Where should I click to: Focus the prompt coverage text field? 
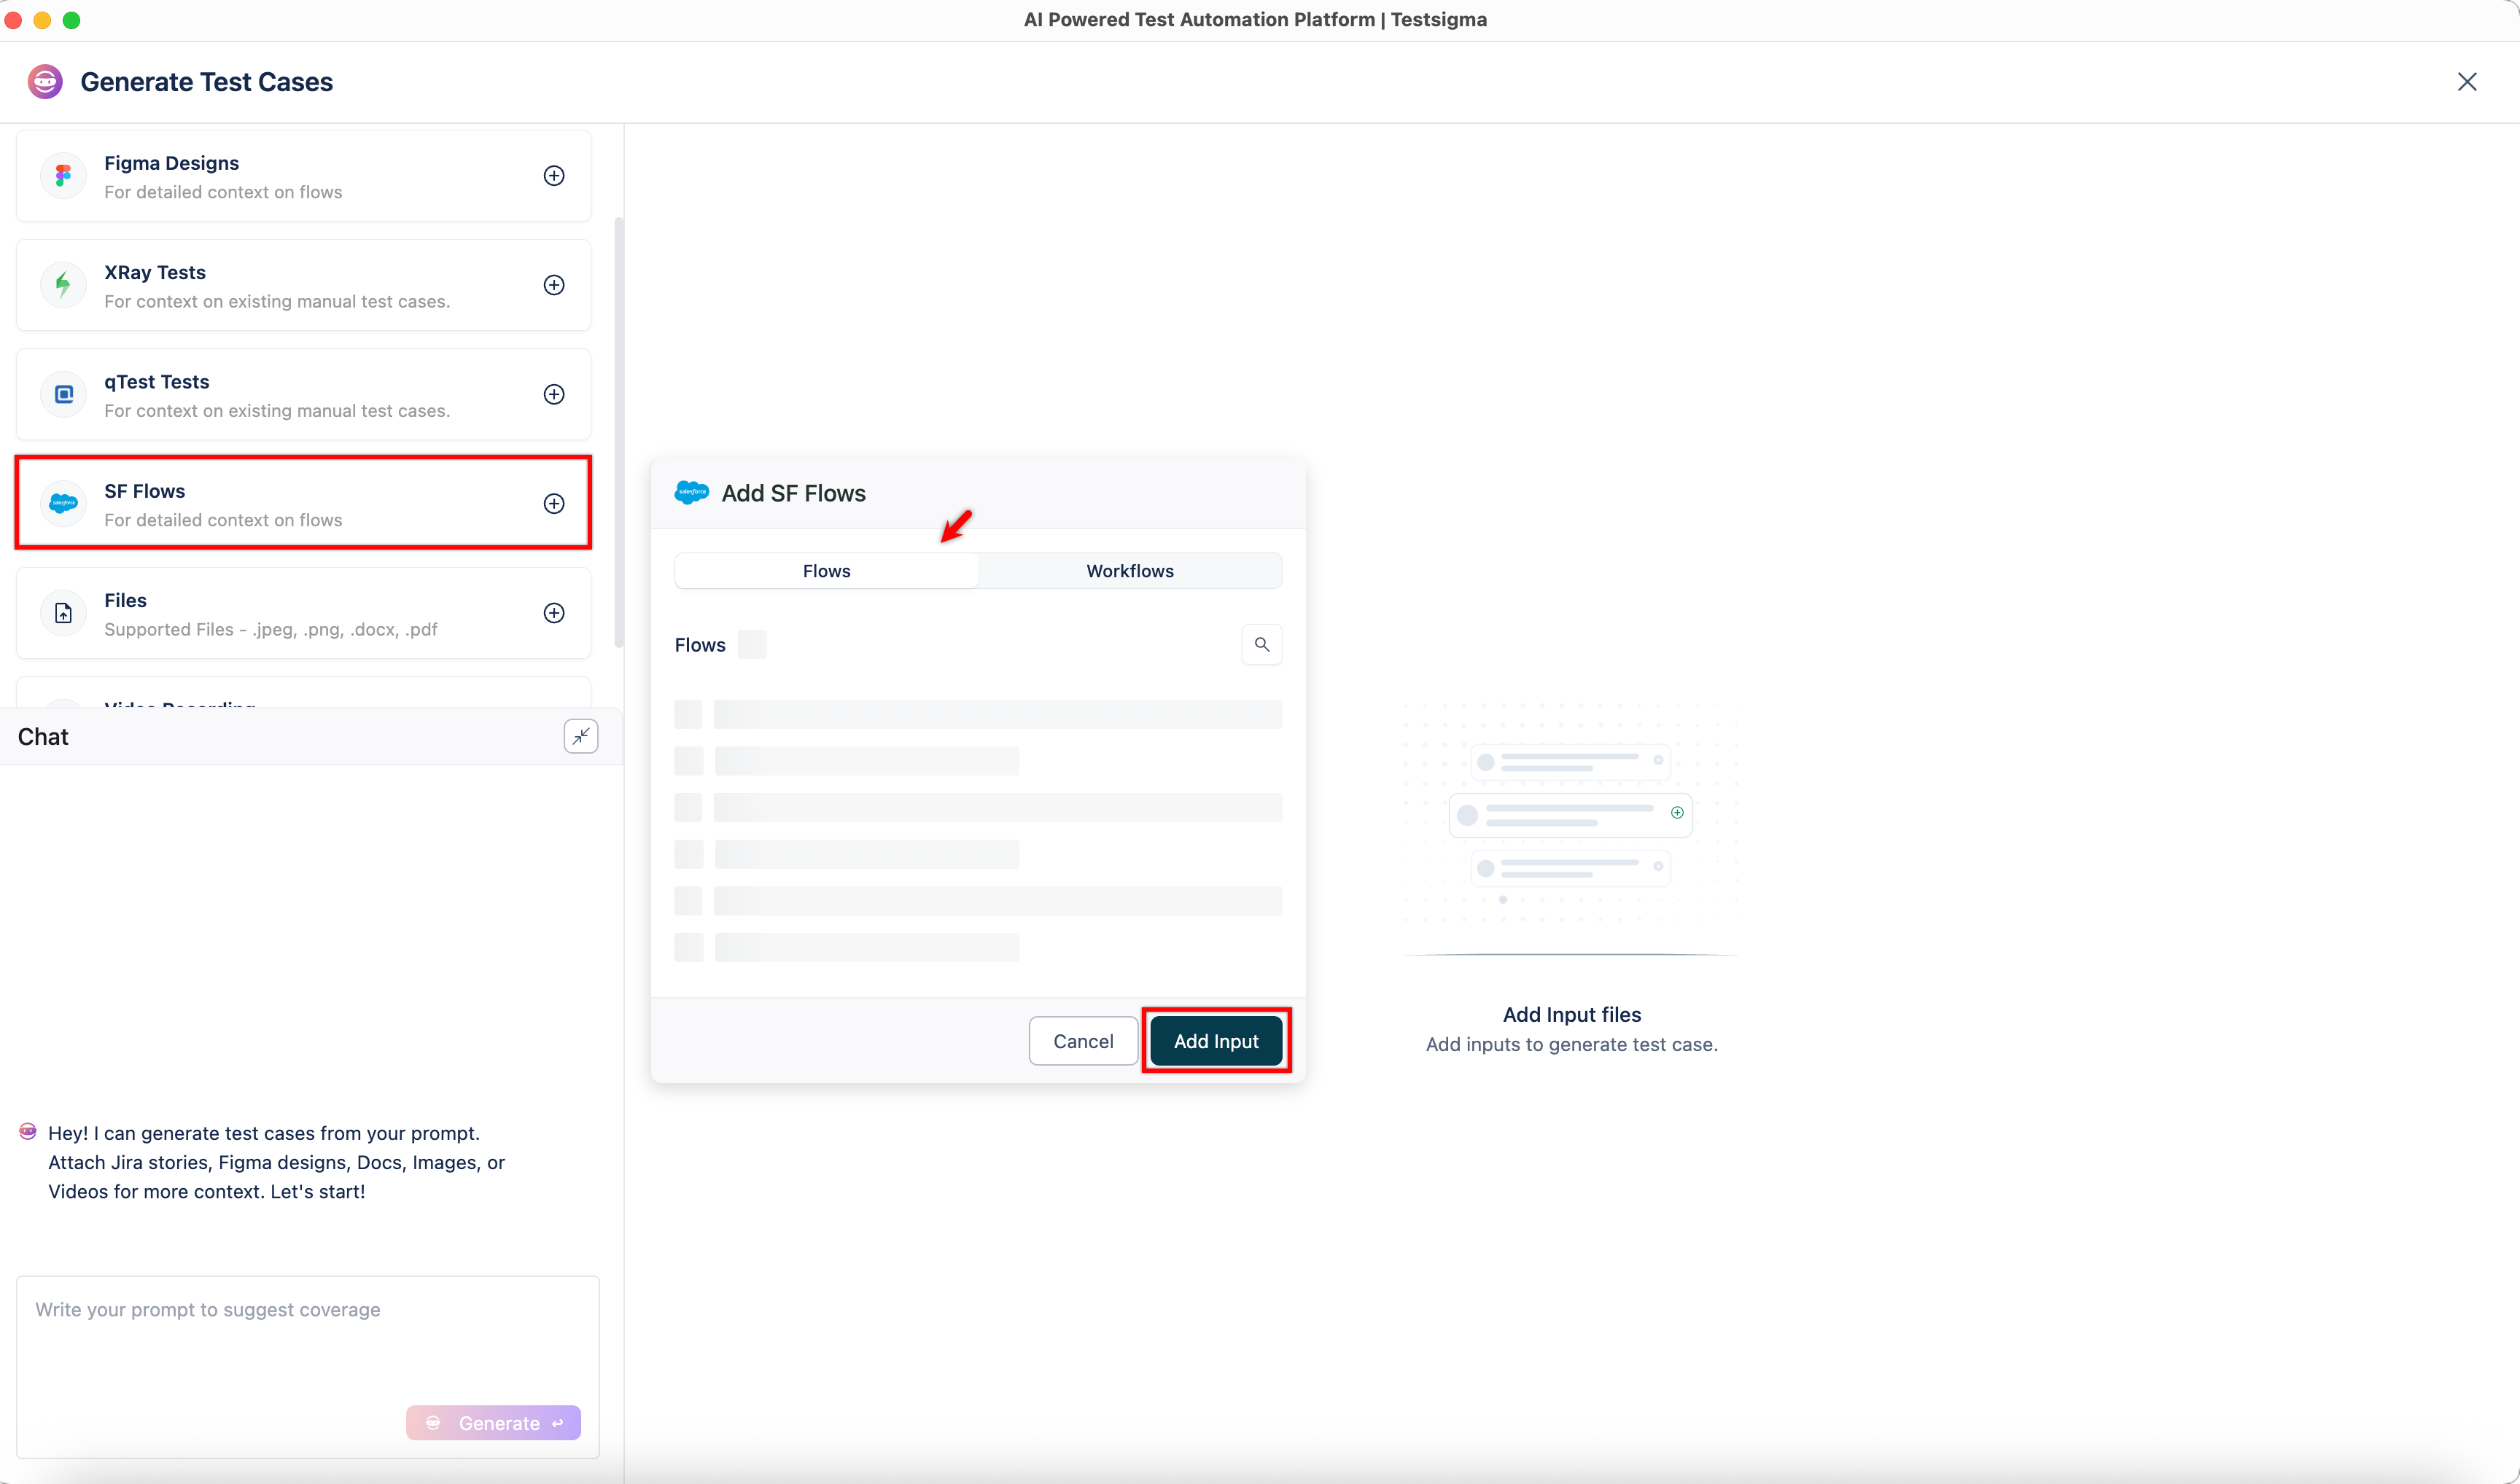307,1340
